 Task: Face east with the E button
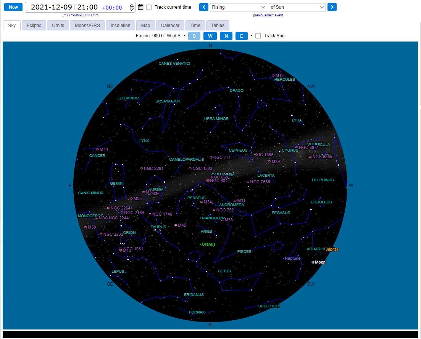pyautogui.click(x=241, y=36)
